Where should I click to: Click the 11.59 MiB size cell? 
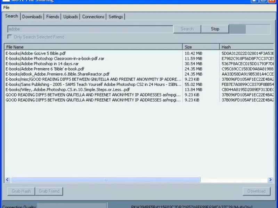194,59
